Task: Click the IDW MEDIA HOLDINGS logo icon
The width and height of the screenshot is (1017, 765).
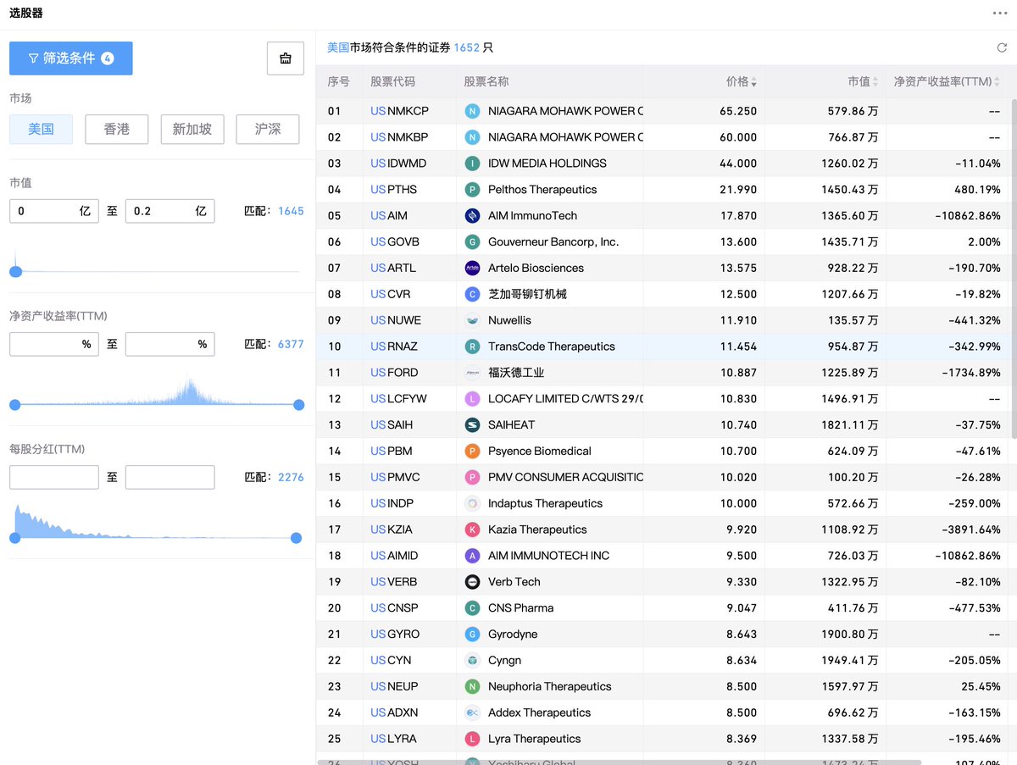Action: tap(473, 164)
